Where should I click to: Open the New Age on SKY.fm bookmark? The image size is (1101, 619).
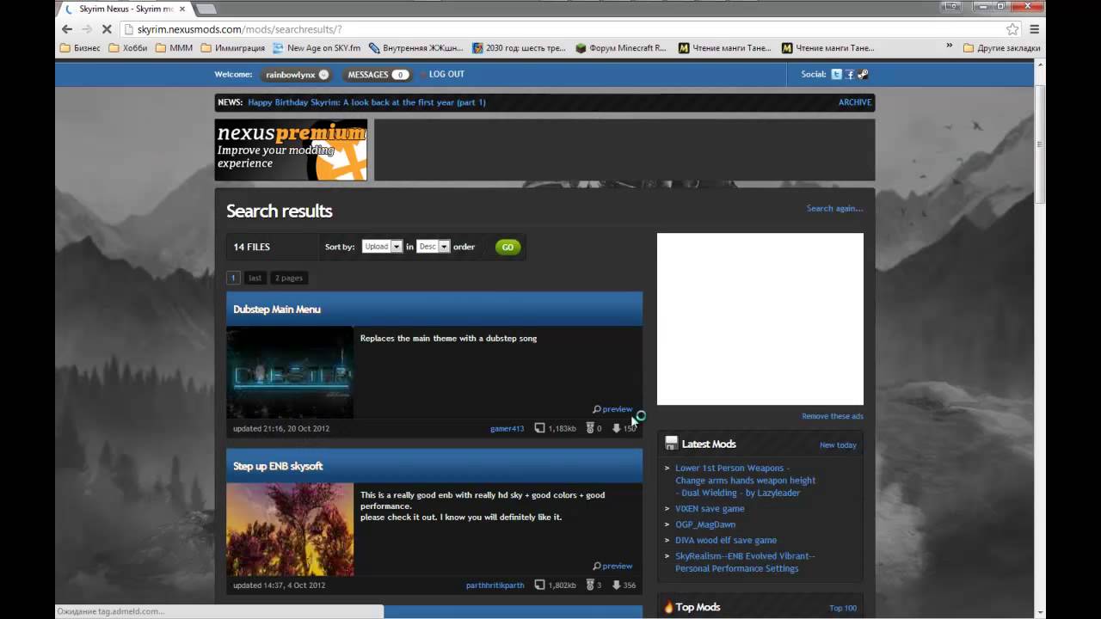(x=317, y=48)
